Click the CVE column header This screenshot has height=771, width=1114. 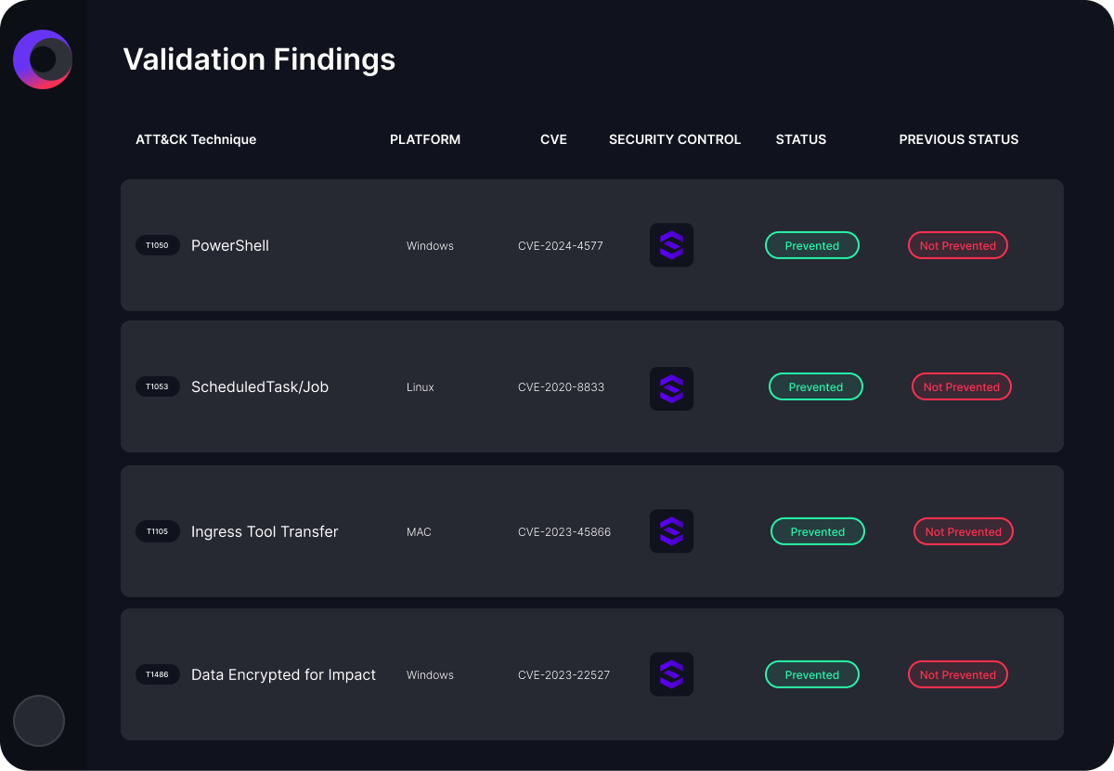553,139
